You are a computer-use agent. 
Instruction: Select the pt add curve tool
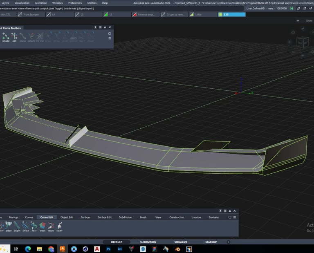click(x=6, y=36)
